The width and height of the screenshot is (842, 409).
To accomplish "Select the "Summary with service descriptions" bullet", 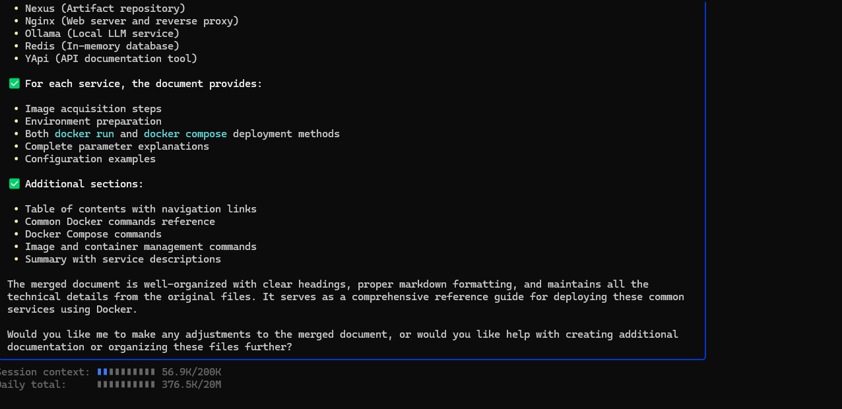I will [123, 259].
